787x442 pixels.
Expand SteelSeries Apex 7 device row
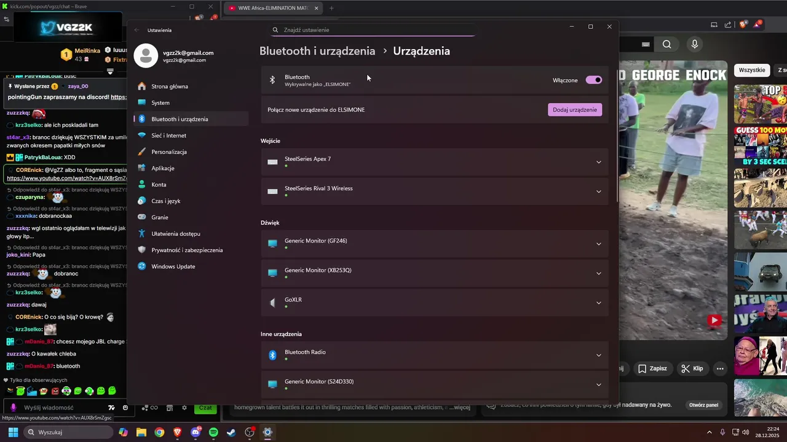[435, 162]
